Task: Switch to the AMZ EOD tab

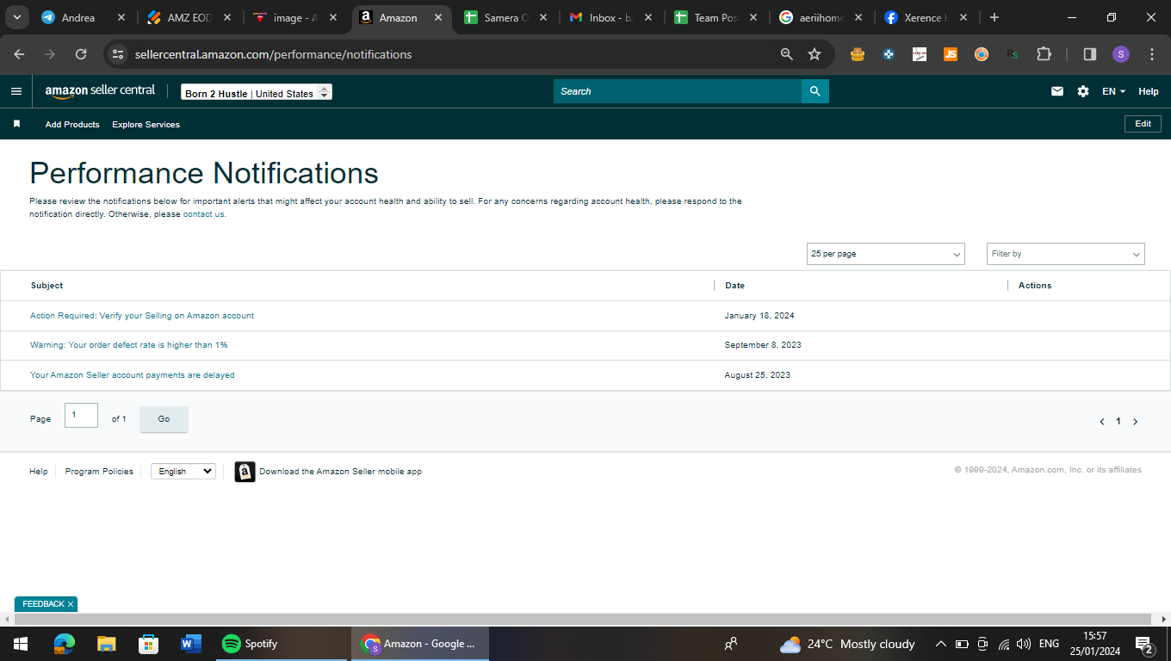Action: coord(189,17)
